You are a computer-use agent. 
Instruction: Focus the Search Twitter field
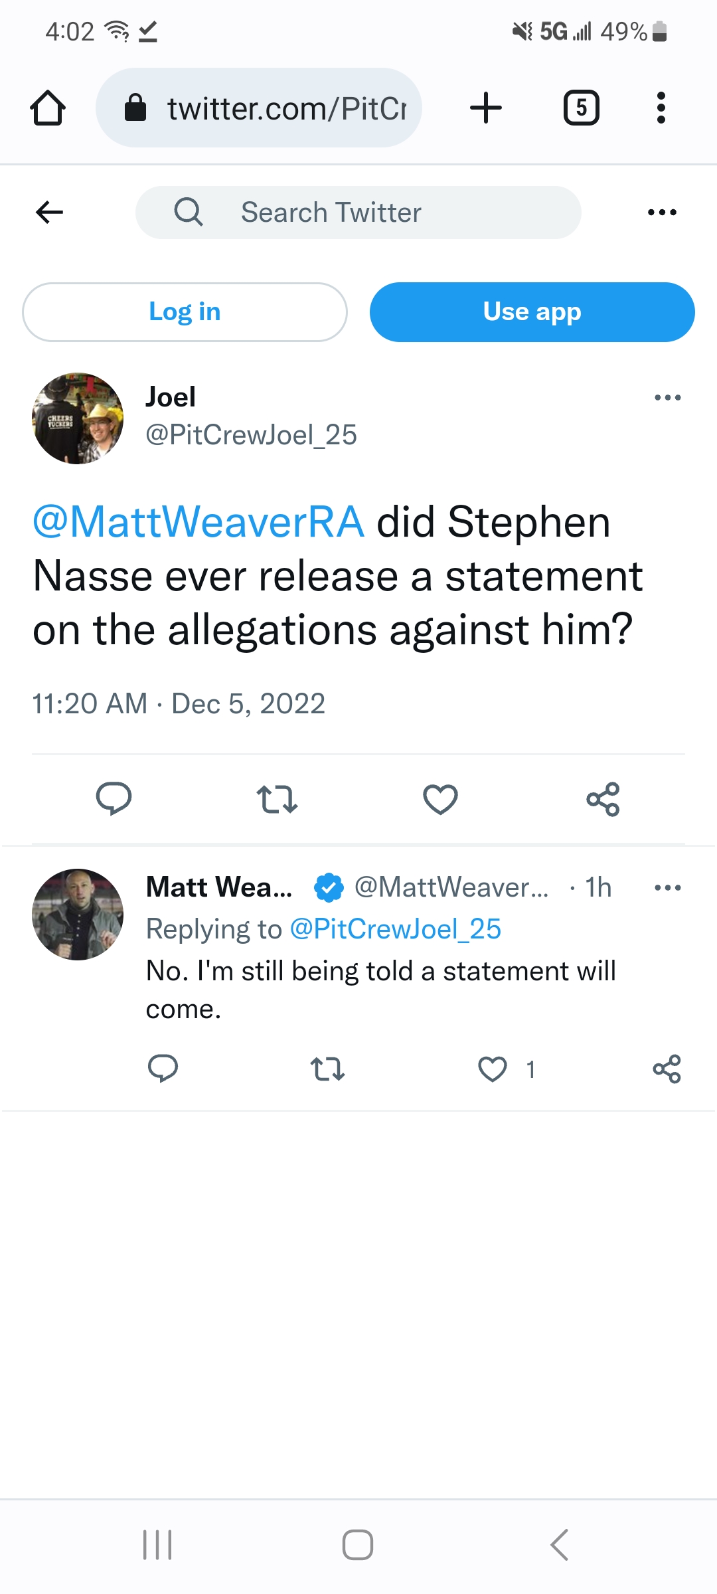[358, 213]
